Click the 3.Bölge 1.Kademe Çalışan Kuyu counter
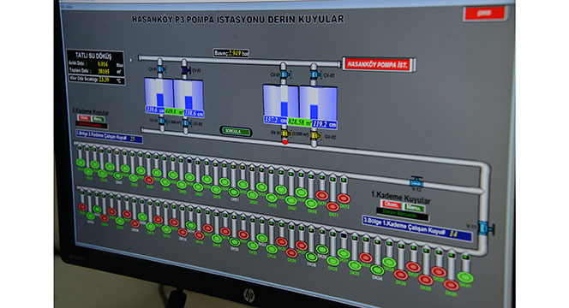The width and height of the screenshot is (569, 308). [x=416, y=228]
